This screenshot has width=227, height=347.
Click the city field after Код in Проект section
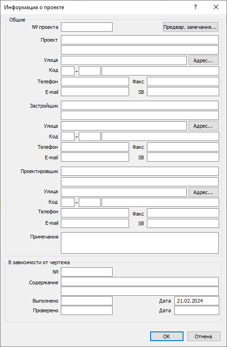(x=160, y=71)
